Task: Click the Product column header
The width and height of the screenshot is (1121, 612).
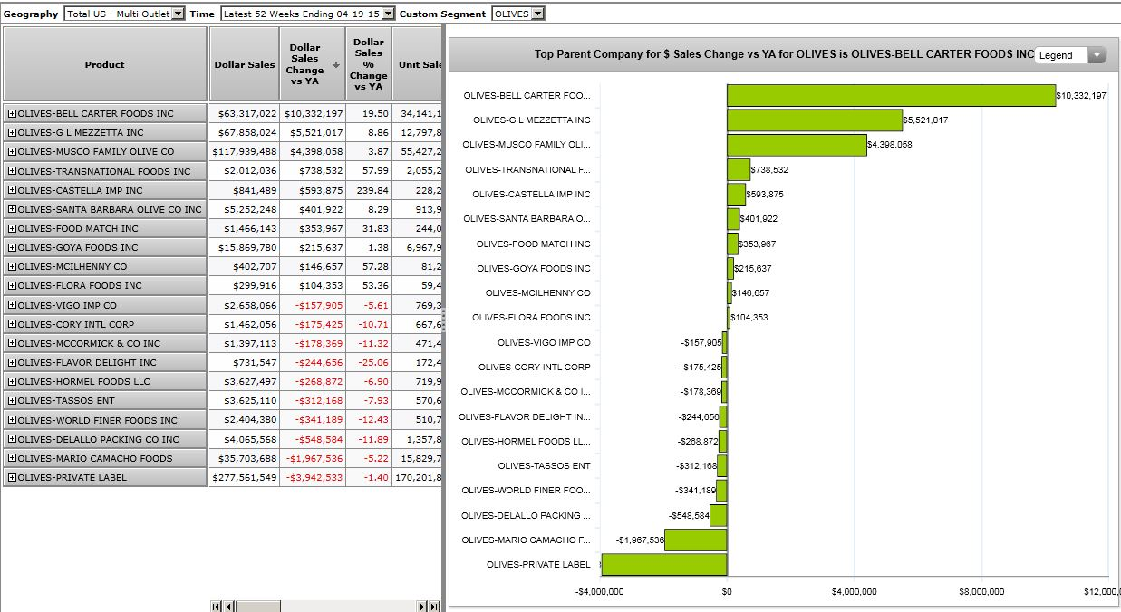Action: (105, 64)
